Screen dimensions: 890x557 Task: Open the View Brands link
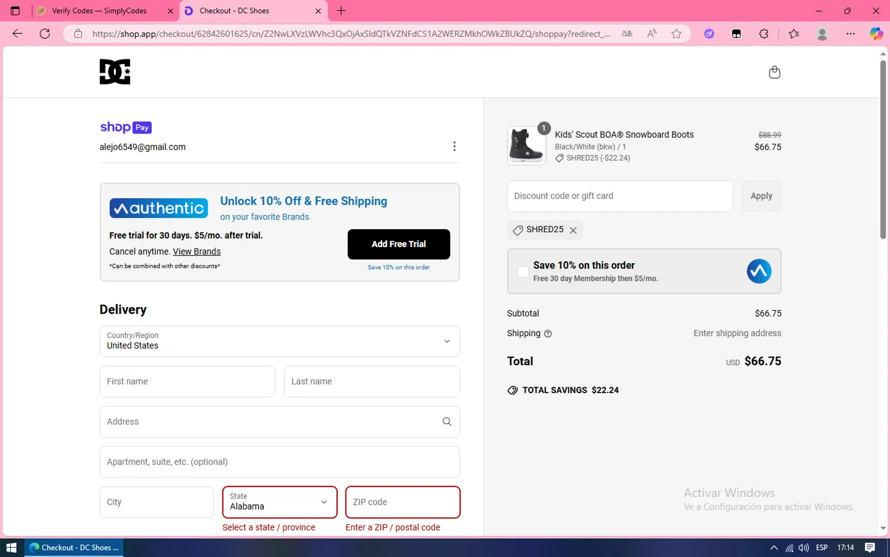click(x=196, y=252)
